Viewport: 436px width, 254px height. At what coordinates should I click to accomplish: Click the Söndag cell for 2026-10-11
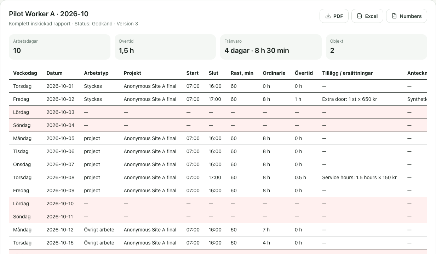point(22,217)
